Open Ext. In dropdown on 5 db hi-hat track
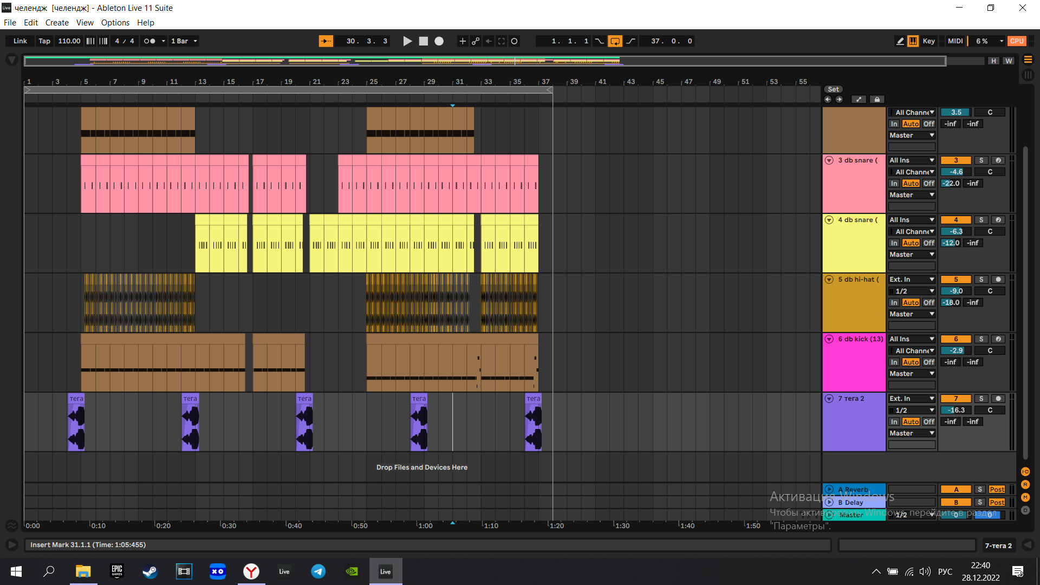 tap(912, 279)
